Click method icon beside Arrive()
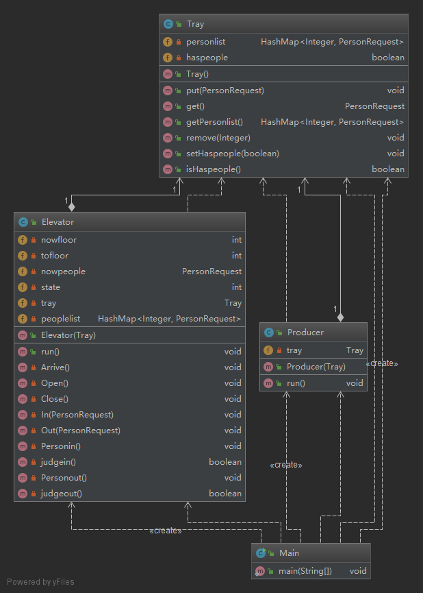 click(x=23, y=367)
